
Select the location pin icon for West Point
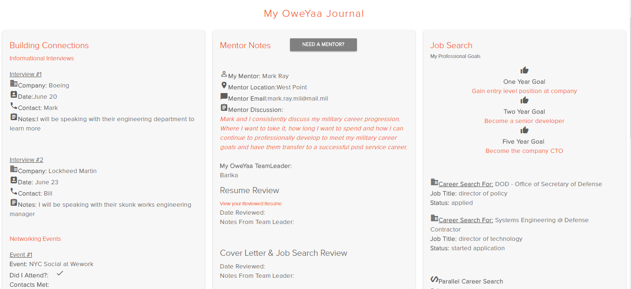tap(224, 85)
